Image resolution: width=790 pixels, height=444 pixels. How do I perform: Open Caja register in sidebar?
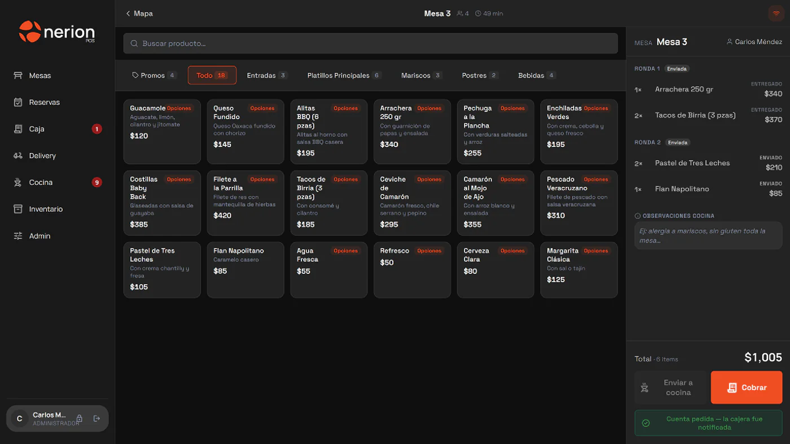(57, 129)
